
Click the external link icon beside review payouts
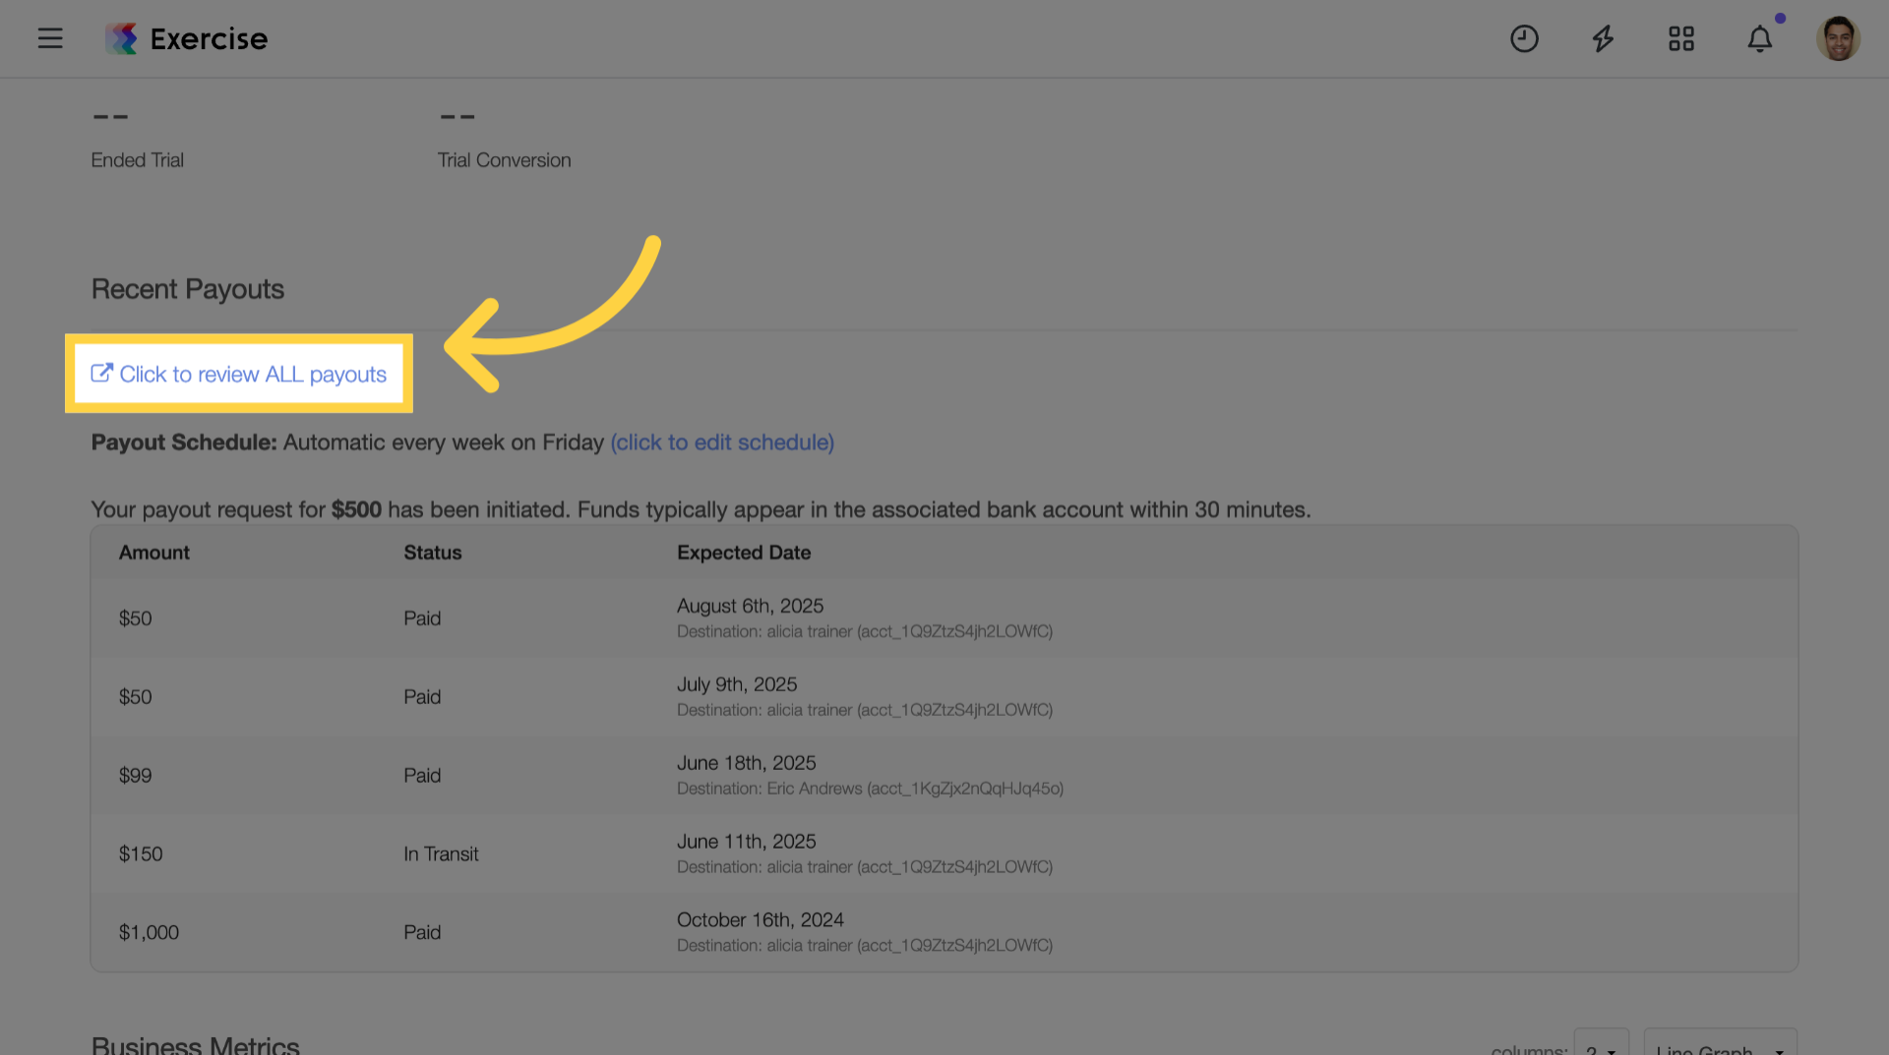tap(101, 373)
